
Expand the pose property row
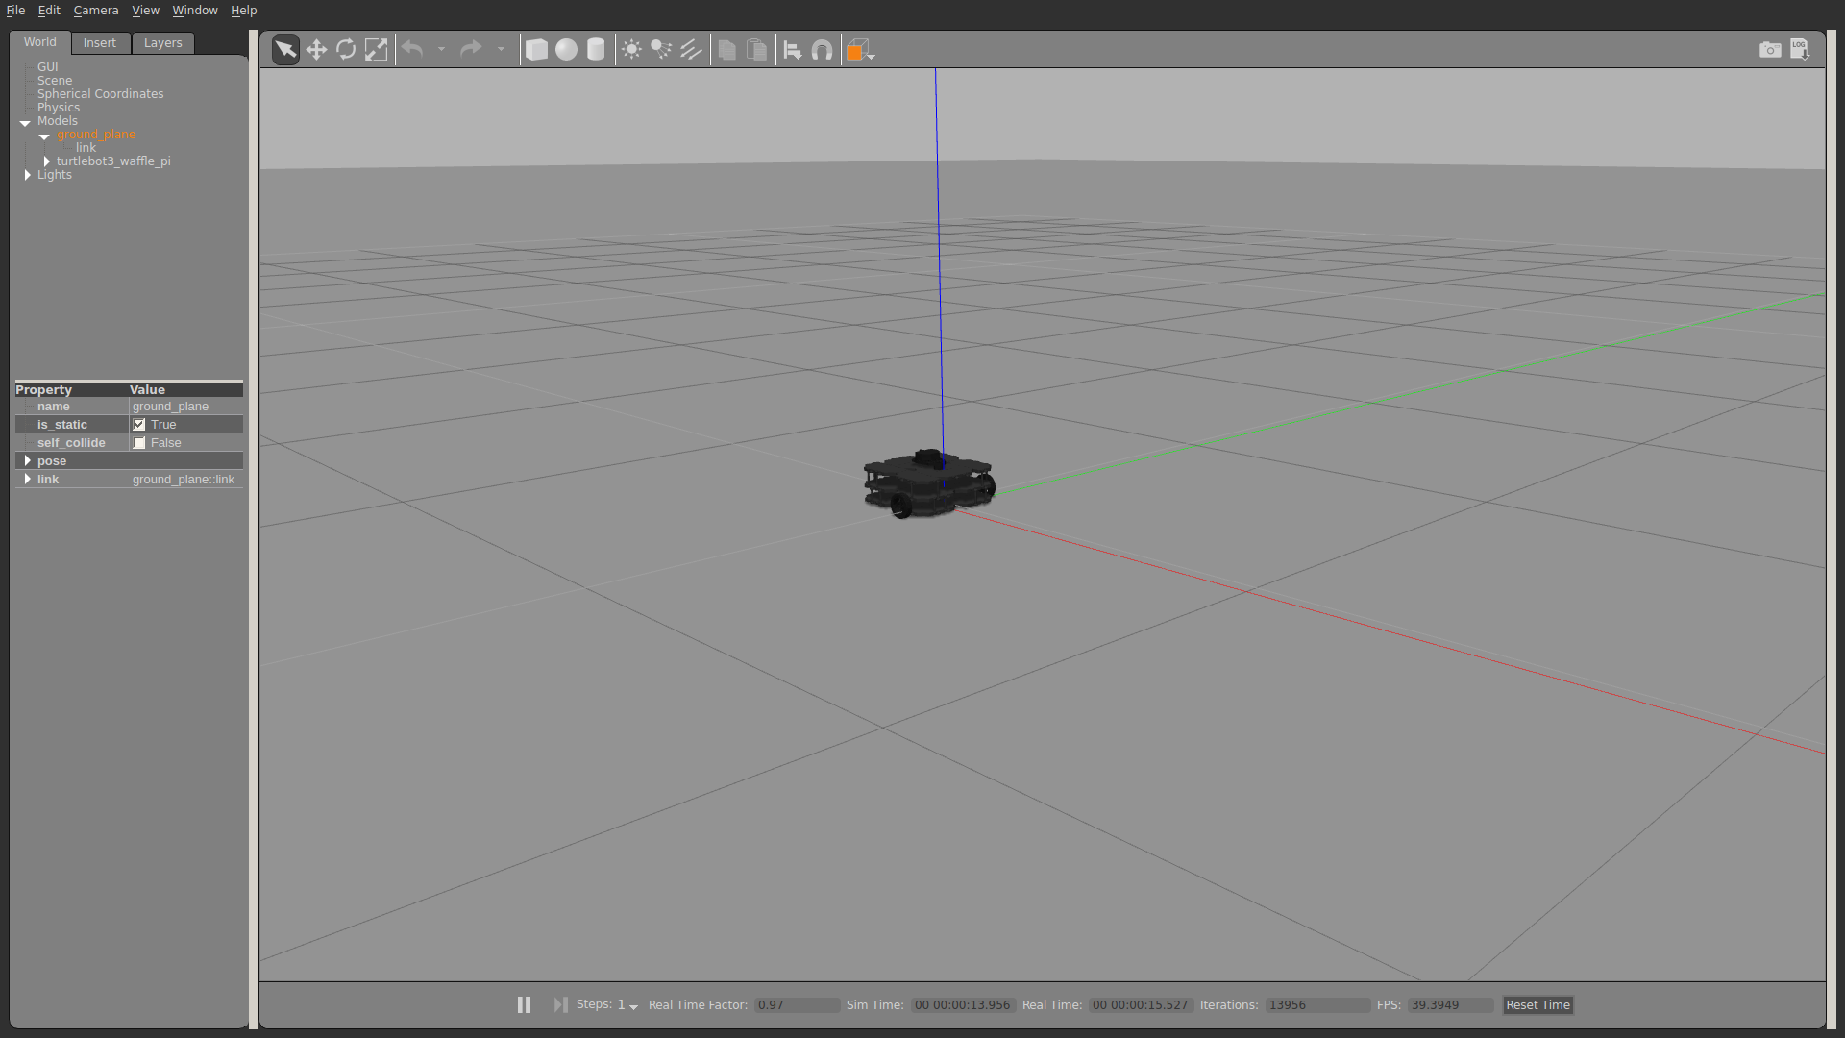point(28,460)
